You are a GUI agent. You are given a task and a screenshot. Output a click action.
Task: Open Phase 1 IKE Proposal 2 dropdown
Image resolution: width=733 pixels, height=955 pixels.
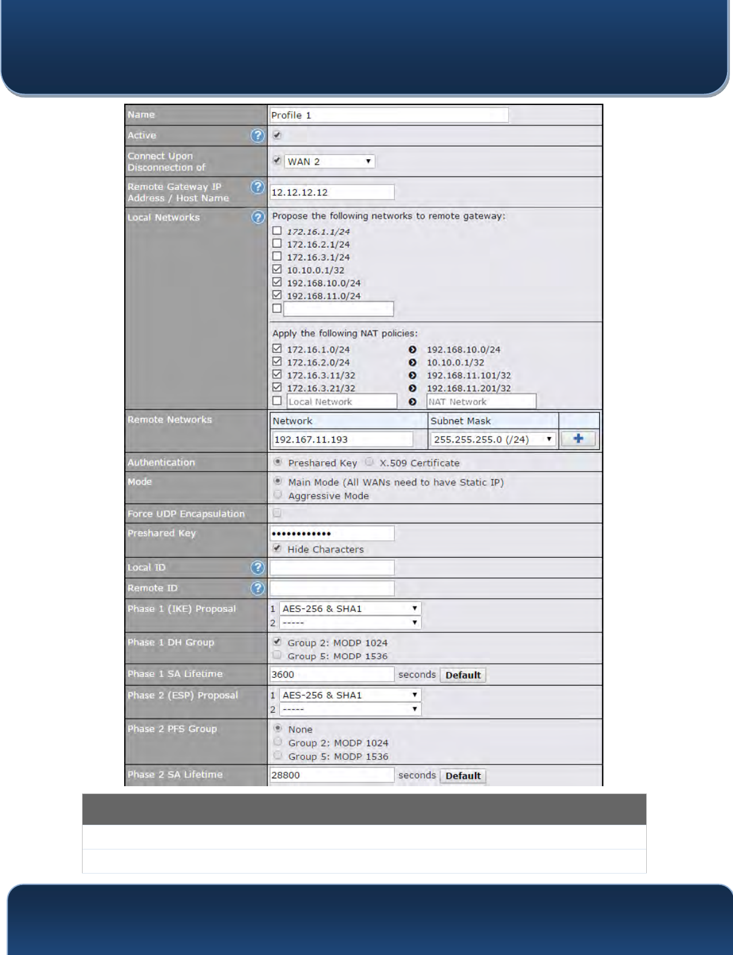[350, 623]
